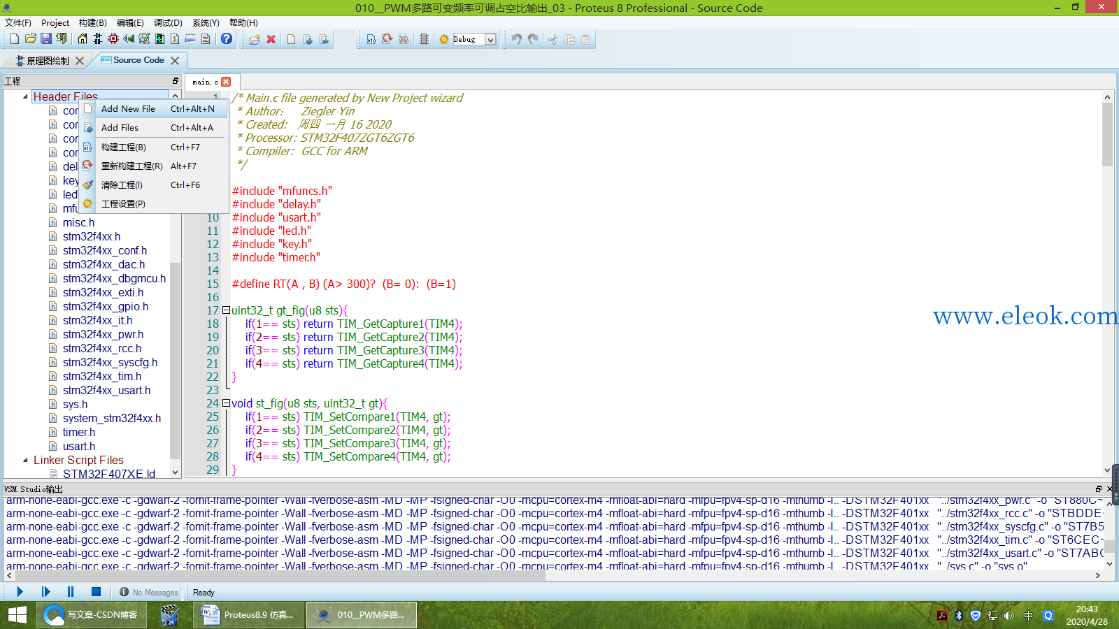The width and height of the screenshot is (1119, 629).
Task: Click the Cut scissors icon
Action: [x=553, y=39]
